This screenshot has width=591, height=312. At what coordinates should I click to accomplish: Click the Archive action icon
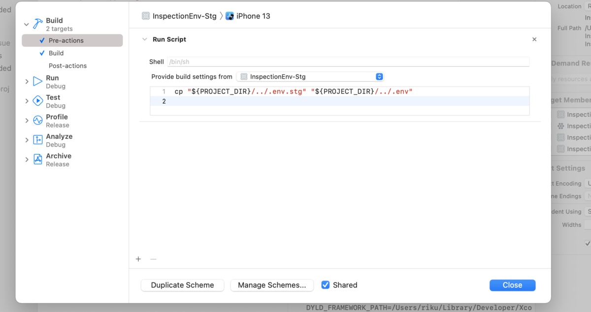[x=38, y=159]
